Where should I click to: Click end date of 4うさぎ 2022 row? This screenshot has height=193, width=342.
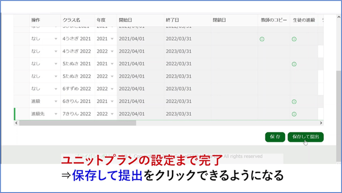pyautogui.click(x=187, y=51)
